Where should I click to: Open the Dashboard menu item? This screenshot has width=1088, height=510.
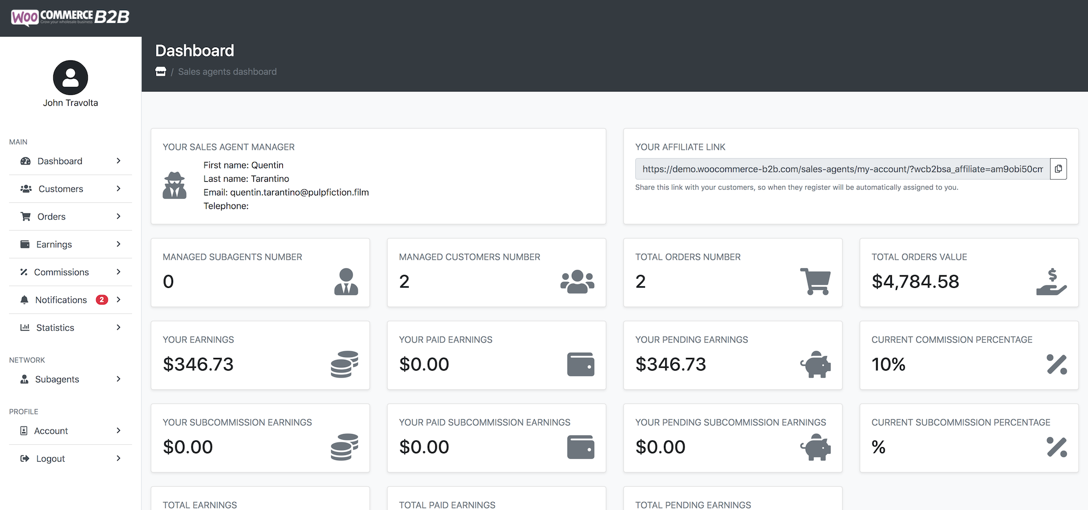click(x=70, y=161)
